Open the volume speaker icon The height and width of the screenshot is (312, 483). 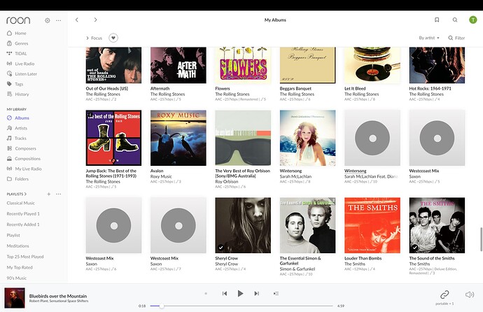pyautogui.click(x=470, y=295)
